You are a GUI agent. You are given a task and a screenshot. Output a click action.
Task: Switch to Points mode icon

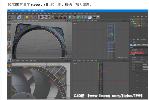pyautogui.click(x=9, y=39)
